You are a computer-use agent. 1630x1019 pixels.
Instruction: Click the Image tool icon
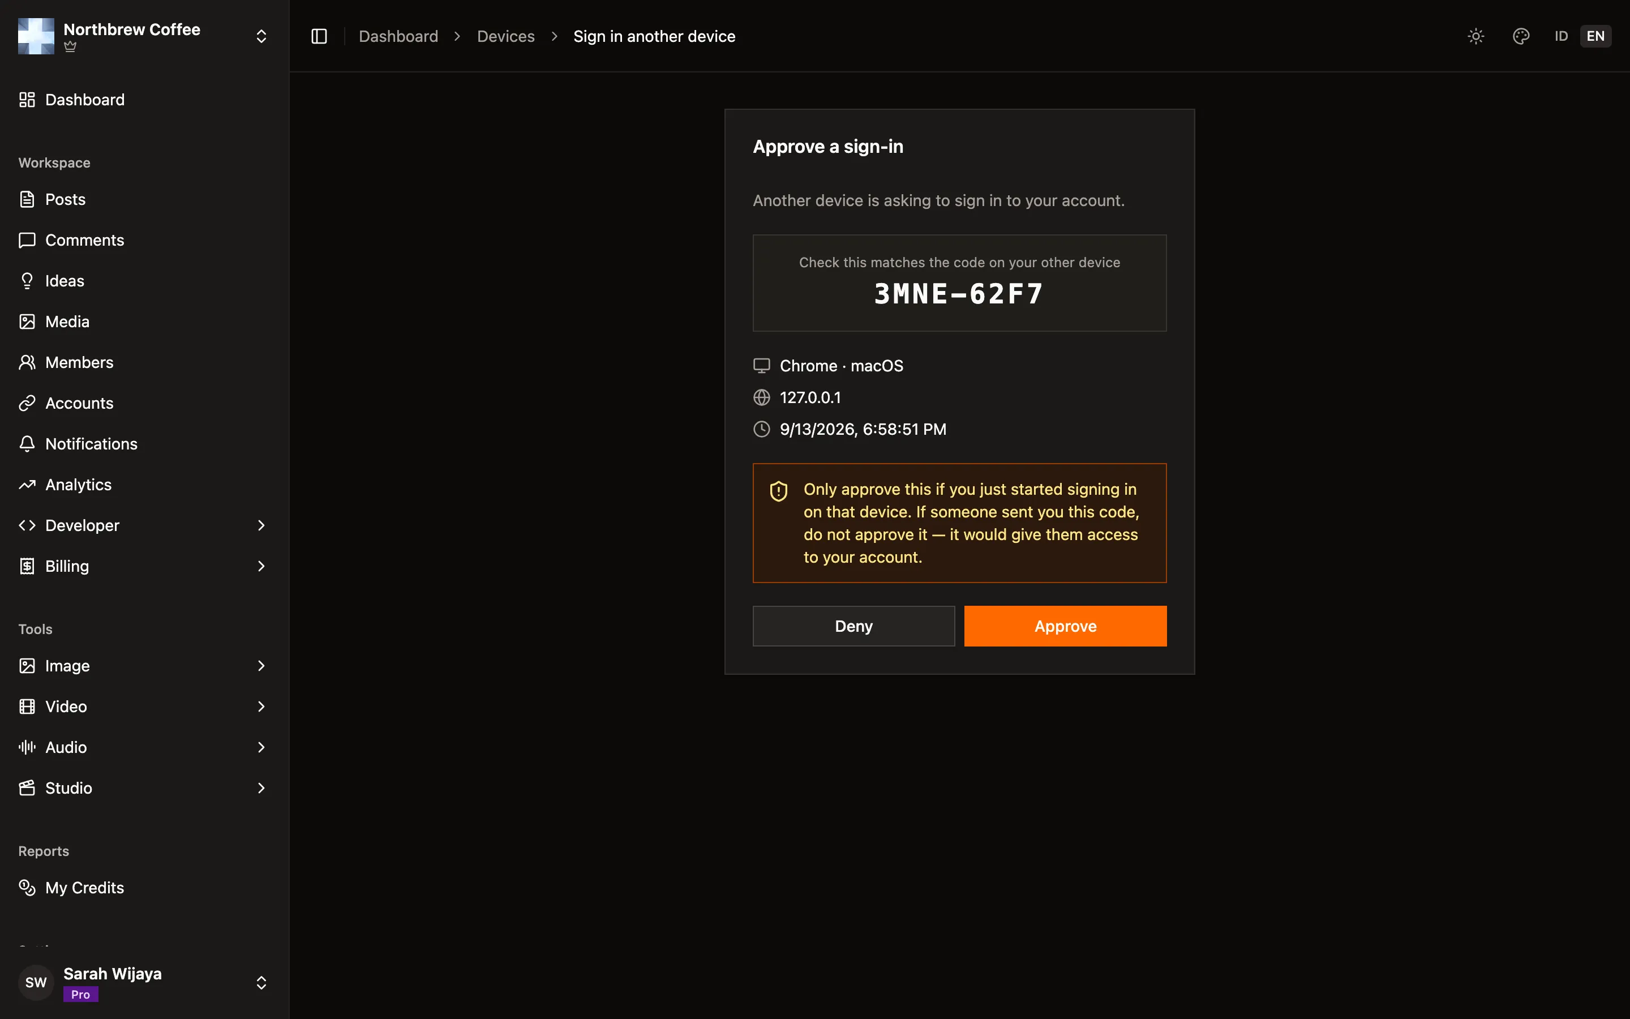[x=27, y=666]
